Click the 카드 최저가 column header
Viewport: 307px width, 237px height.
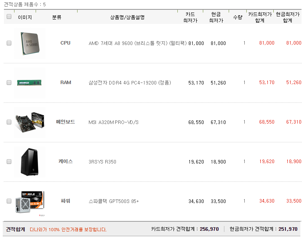[190, 17]
